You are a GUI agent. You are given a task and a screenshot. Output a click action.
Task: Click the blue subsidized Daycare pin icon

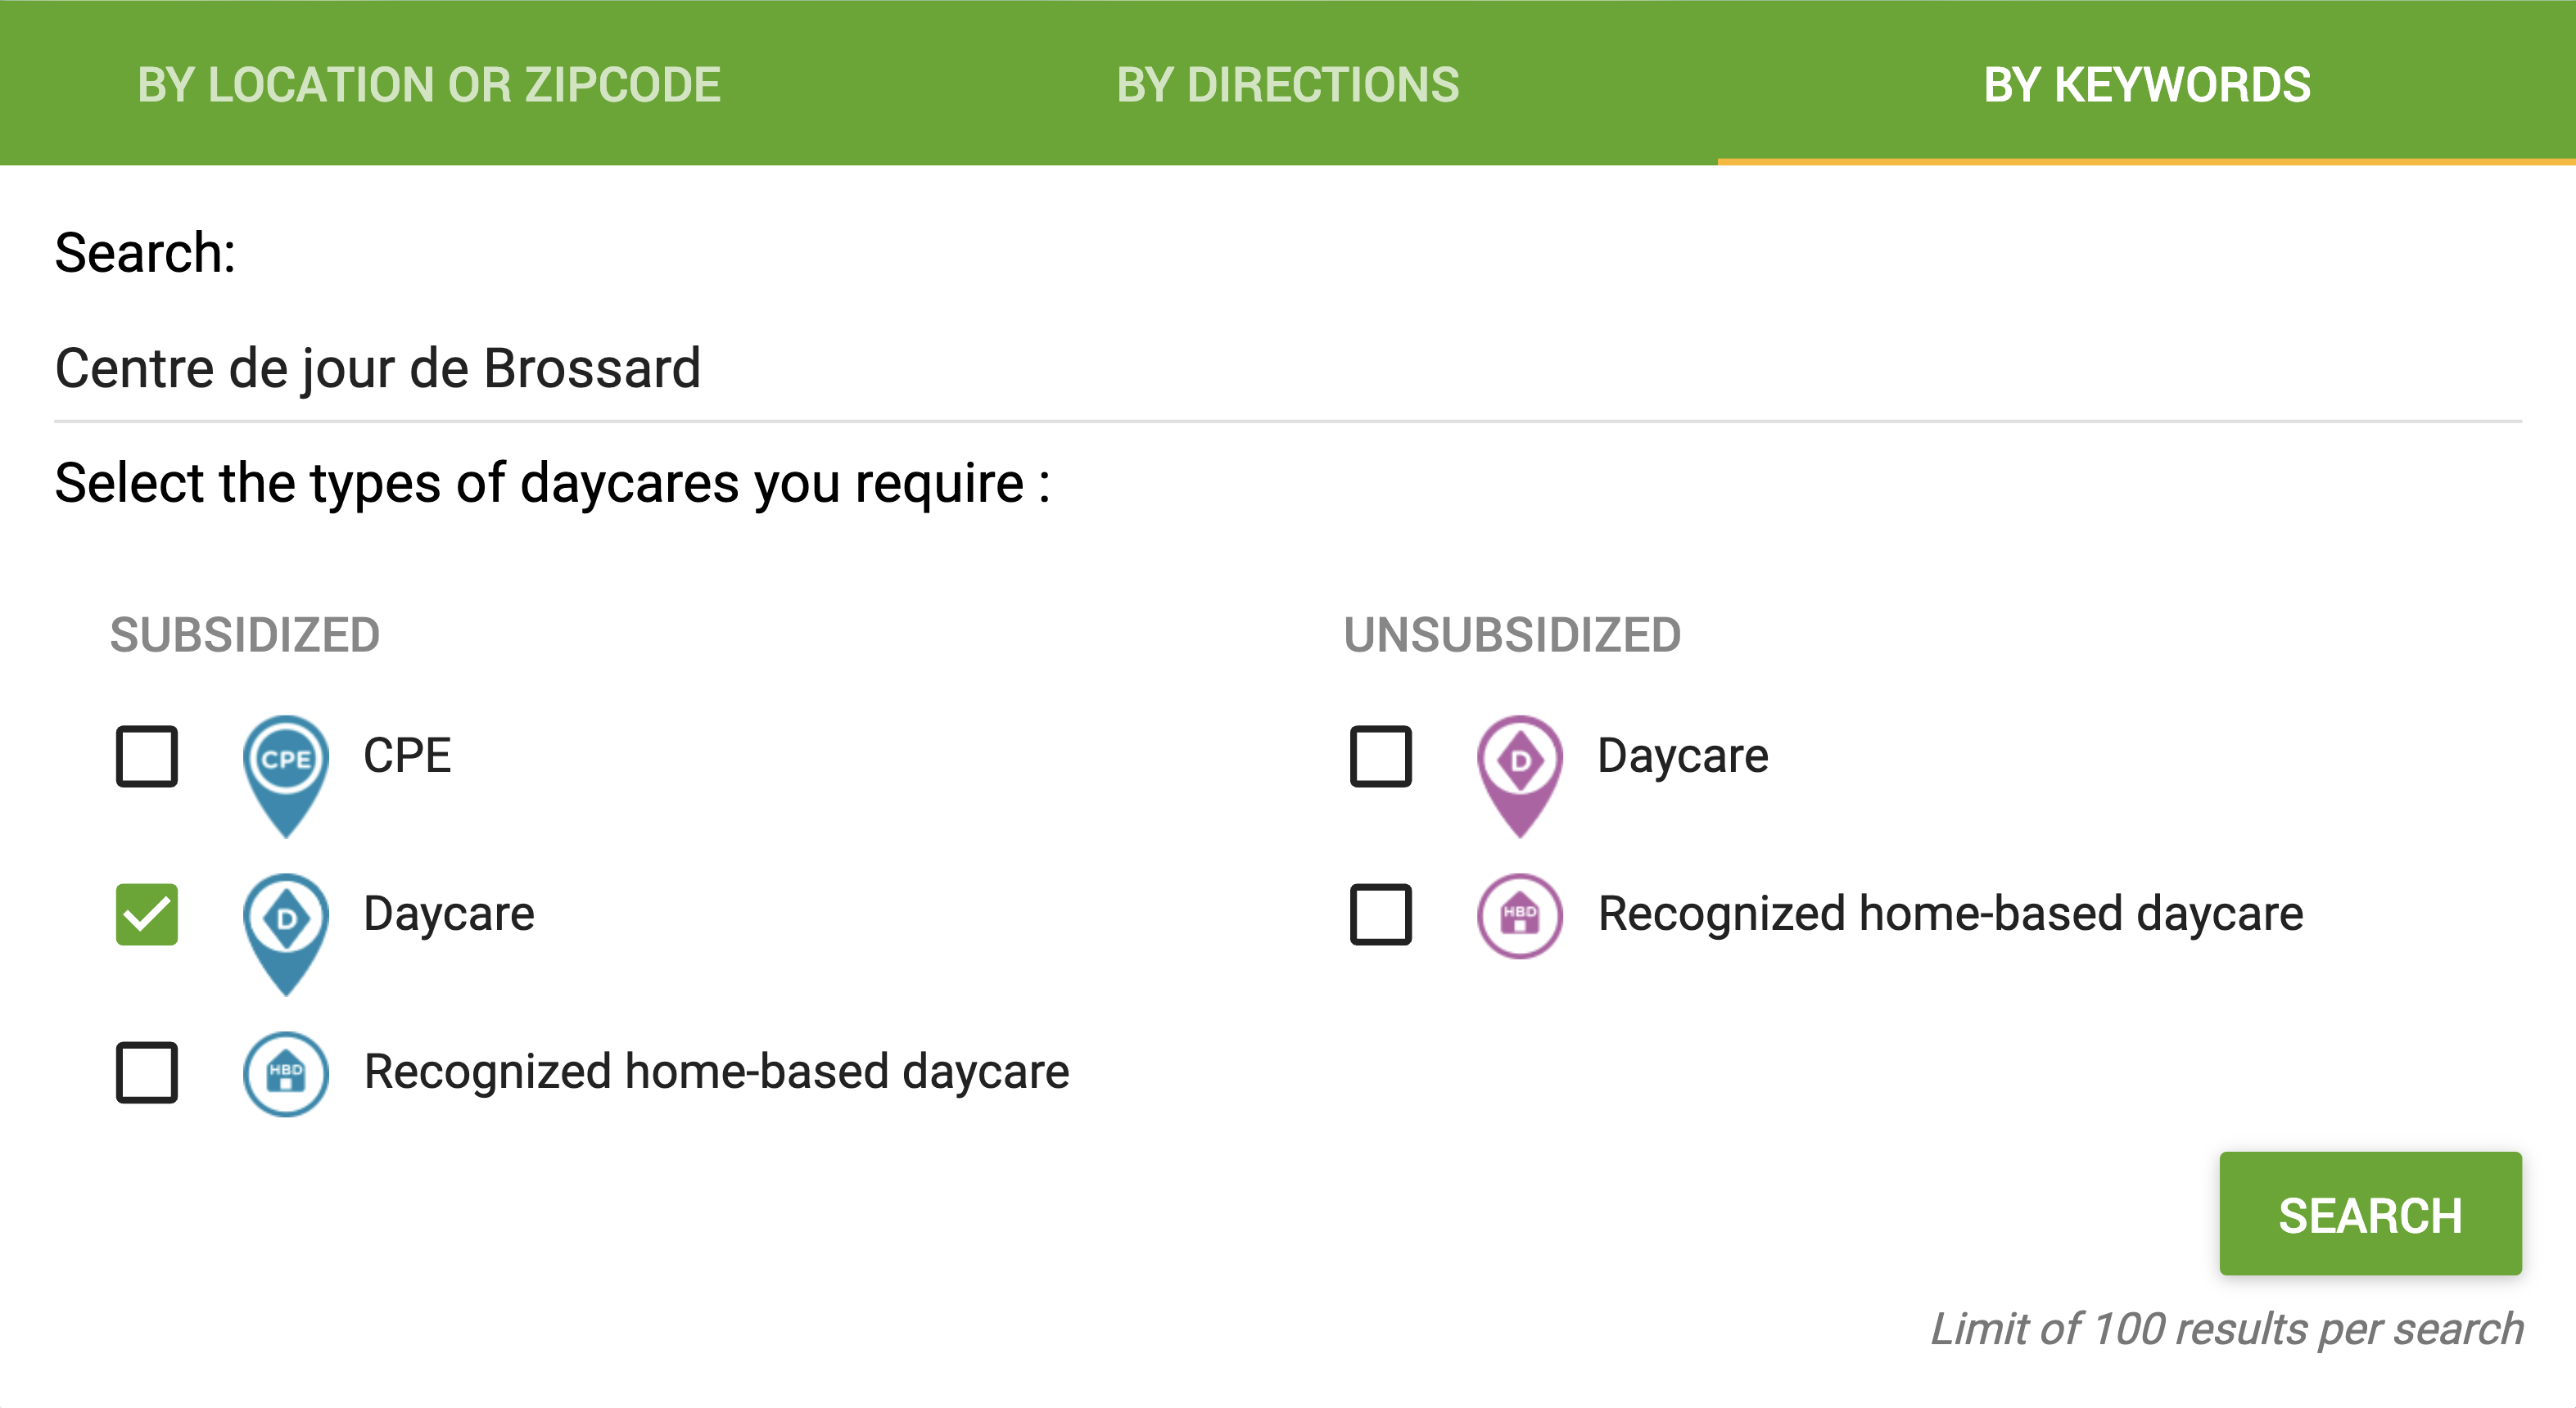click(x=286, y=934)
